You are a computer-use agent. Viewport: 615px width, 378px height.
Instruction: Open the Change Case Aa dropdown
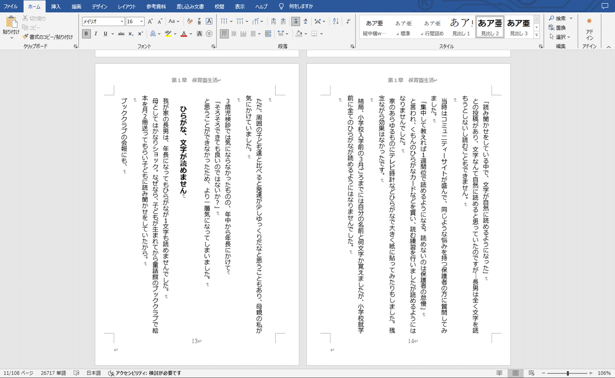[x=174, y=22]
